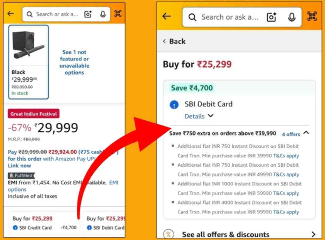Expand SBI Debit Card Details chevron
Screen dimensions: 325x240
click(x=210, y=116)
